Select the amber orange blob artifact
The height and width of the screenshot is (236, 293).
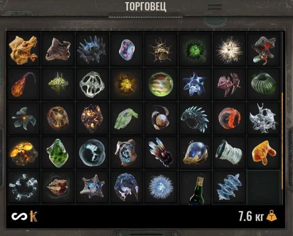click(x=264, y=153)
